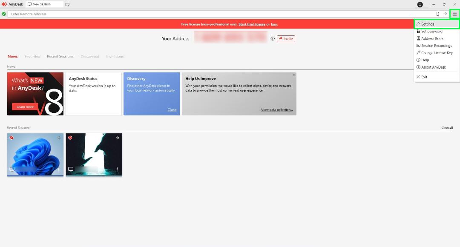This screenshot has width=460, height=247.
Task: Dismiss the Help Us Improve card
Action: [x=293, y=75]
